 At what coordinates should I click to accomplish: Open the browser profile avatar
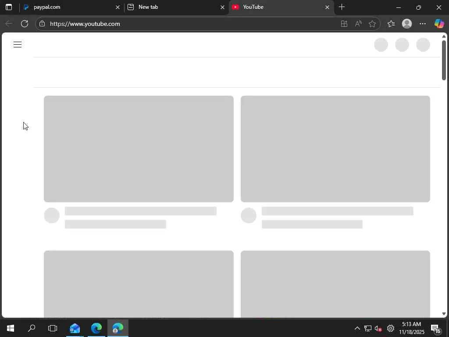click(x=407, y=24)
